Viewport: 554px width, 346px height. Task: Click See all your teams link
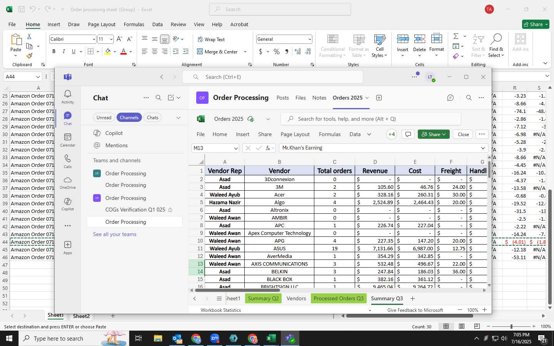tap(115, 234)
